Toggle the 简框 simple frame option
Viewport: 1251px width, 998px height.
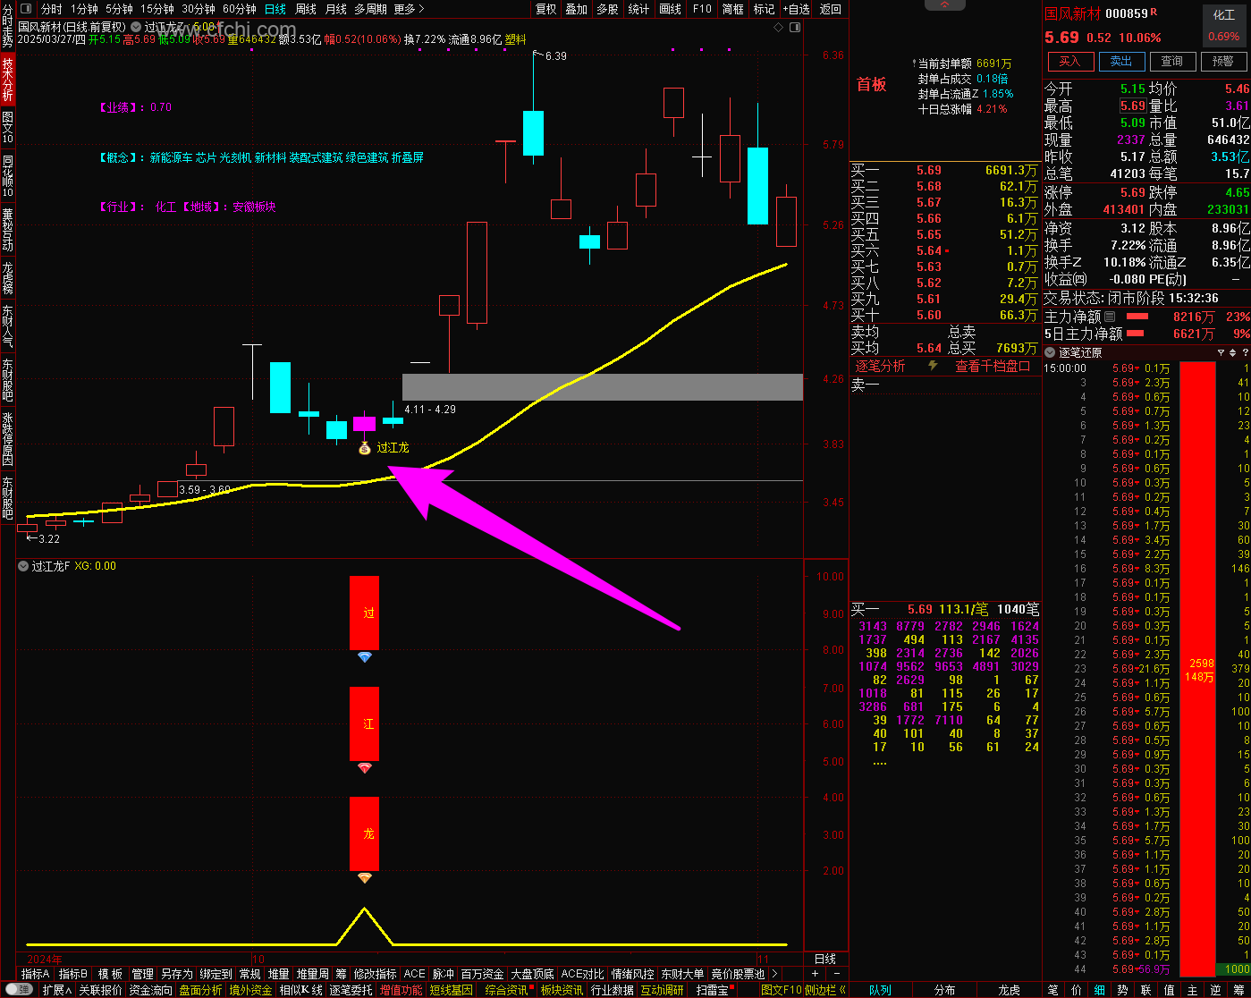click(733, 9)
